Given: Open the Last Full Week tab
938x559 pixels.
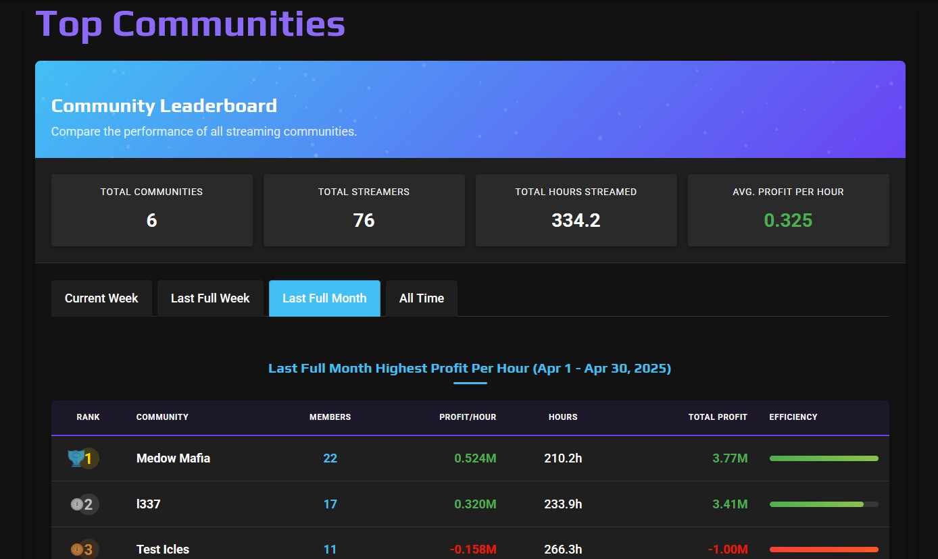Looking at the screenshot, I should tap(210, 298).
